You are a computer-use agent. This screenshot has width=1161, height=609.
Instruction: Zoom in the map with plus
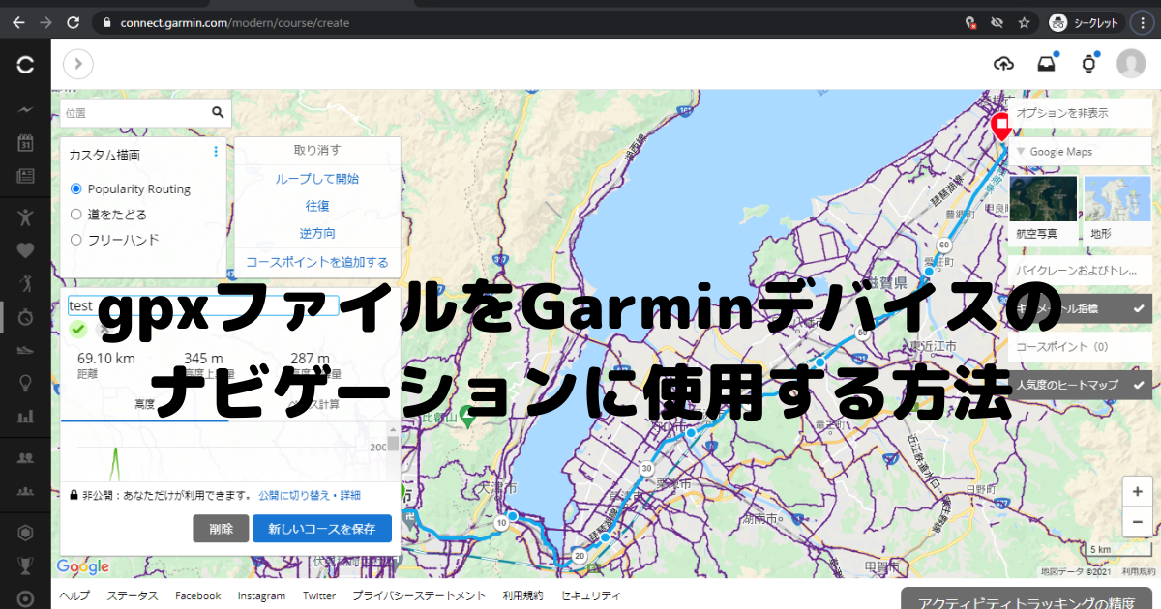point(1137,491)
